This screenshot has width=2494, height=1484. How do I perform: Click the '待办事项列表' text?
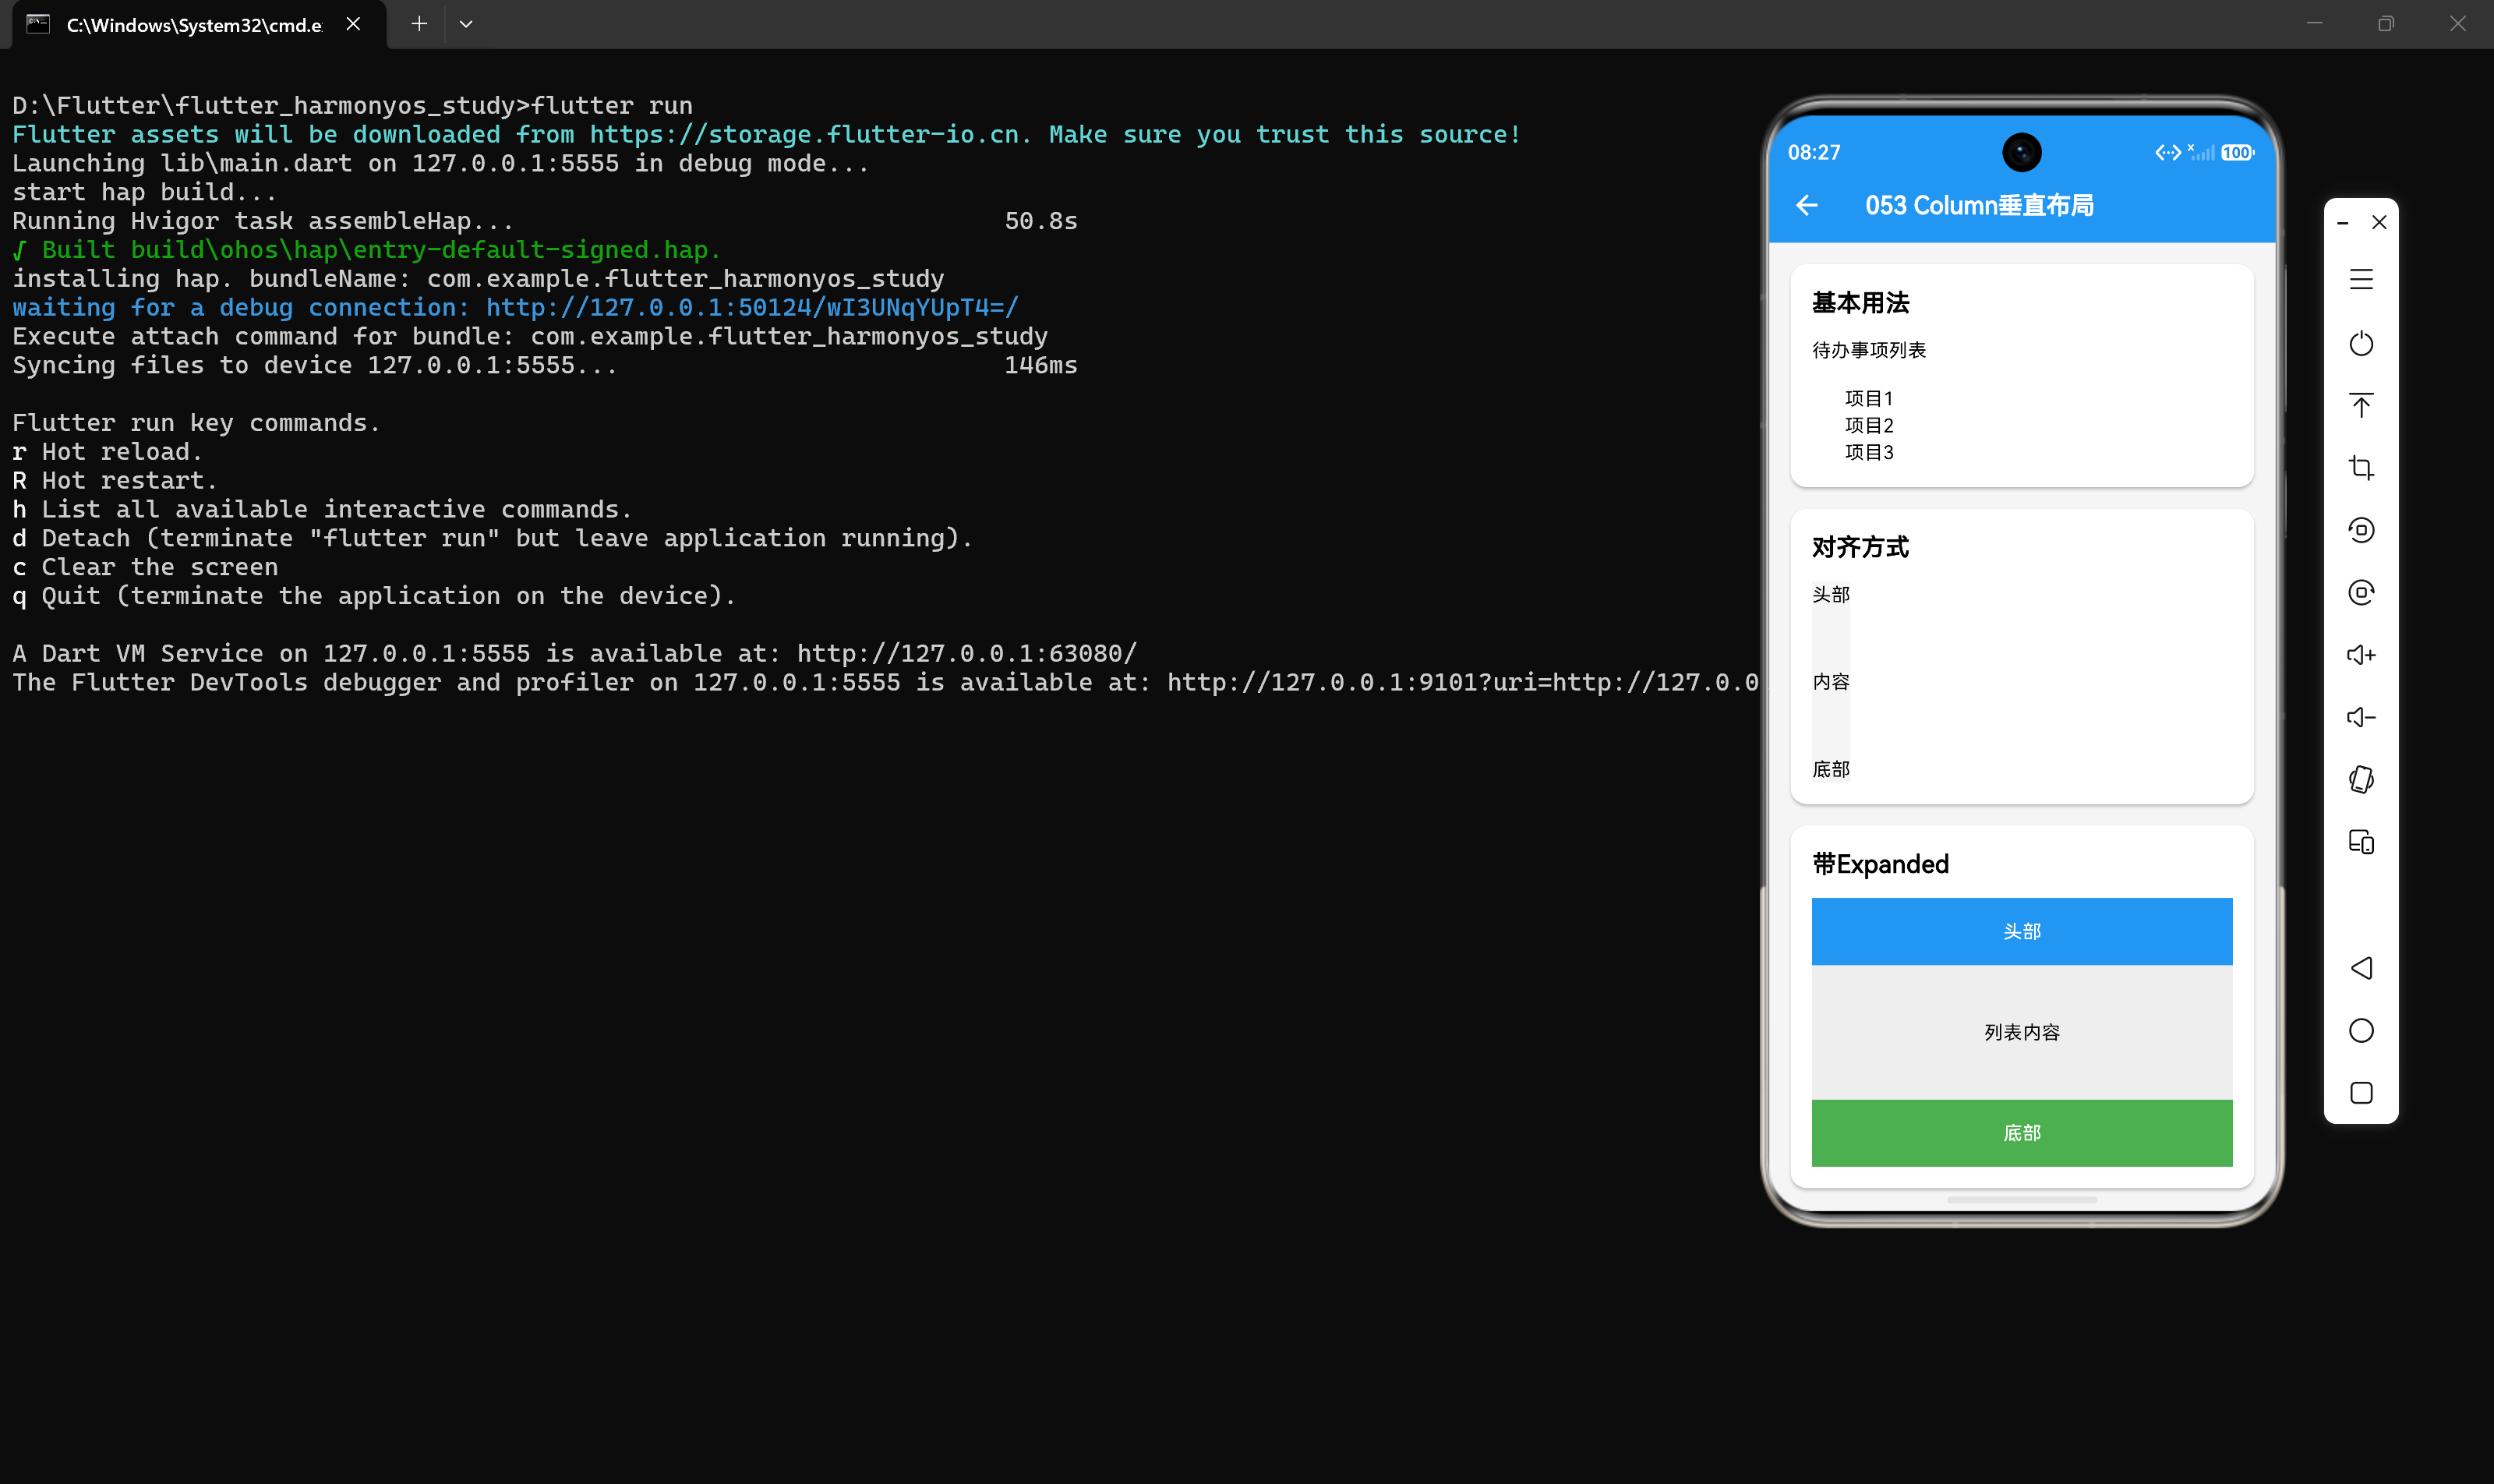pyautogui.click(x=1869, y=350)
